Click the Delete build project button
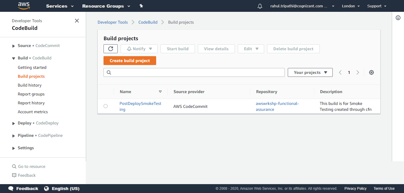 [x=293, y=49]
